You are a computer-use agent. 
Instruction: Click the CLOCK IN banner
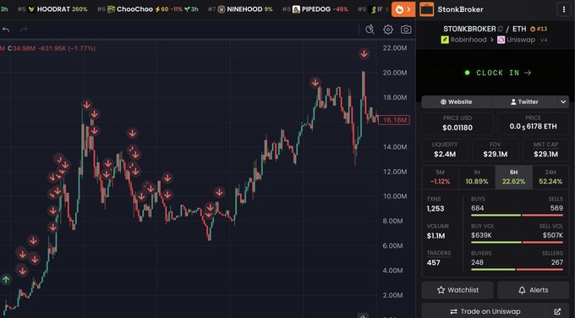tap(495, 73)
